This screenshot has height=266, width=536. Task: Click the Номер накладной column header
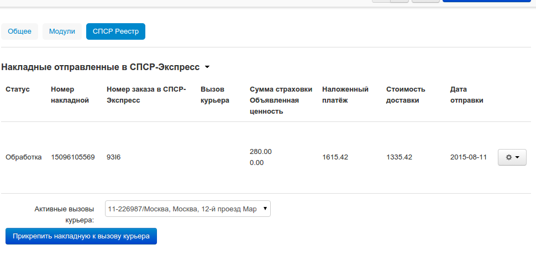pos(70,94)
